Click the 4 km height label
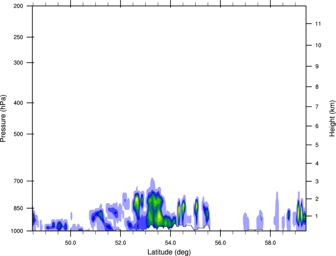 pos(317,163)
